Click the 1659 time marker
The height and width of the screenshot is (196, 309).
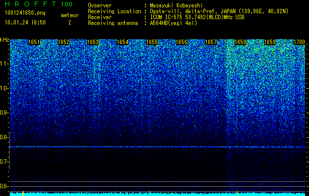coord(270,42)
